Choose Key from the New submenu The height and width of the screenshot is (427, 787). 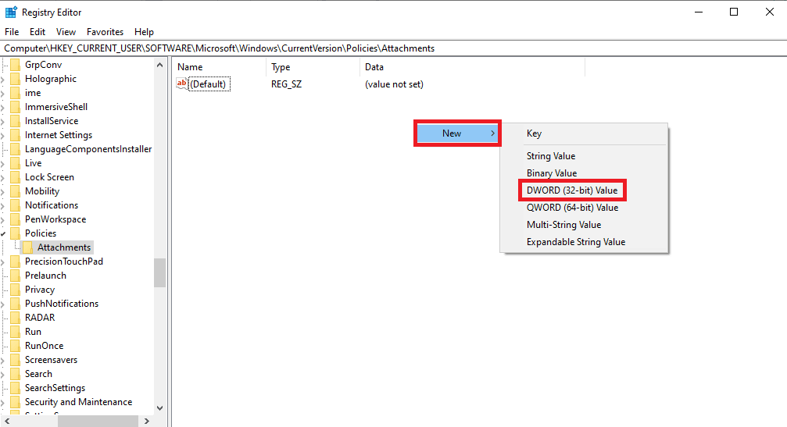tap(534, 133)
